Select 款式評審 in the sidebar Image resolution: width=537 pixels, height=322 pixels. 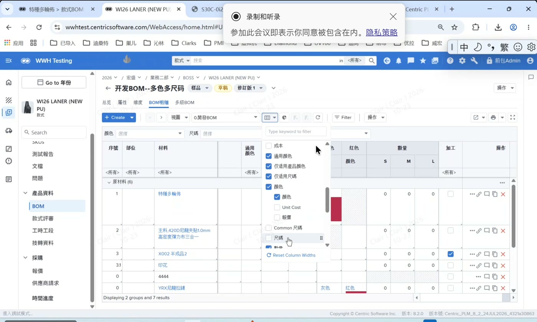pyautogui.click(x=43, y=218)
